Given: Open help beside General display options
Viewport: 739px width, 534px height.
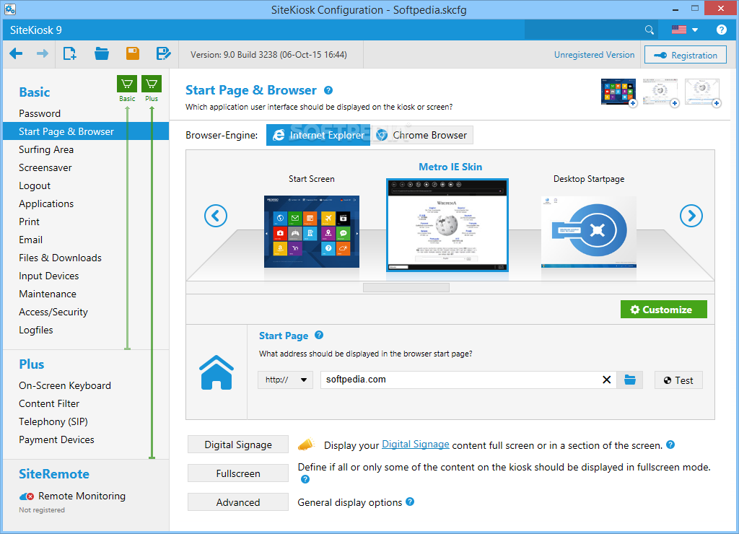Looking at the screenshot, I should pyautogui.click(x=410, y=502).
